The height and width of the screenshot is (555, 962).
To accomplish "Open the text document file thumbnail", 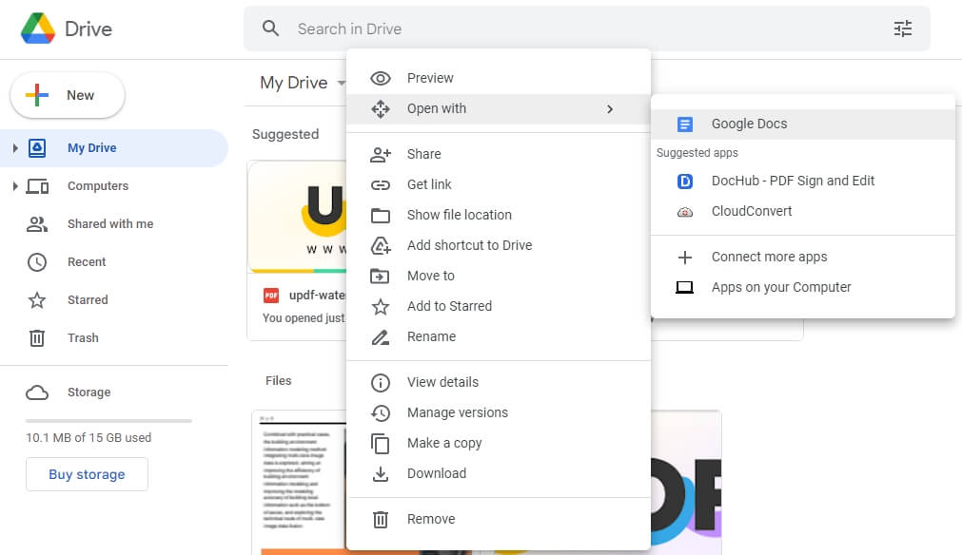I will pyautogui.click(x=300, y=483).
